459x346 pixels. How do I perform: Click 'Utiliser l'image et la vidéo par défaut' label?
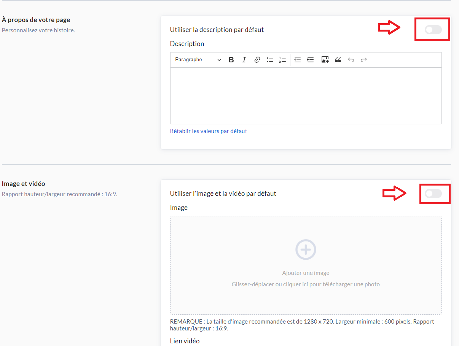point(223,194)
